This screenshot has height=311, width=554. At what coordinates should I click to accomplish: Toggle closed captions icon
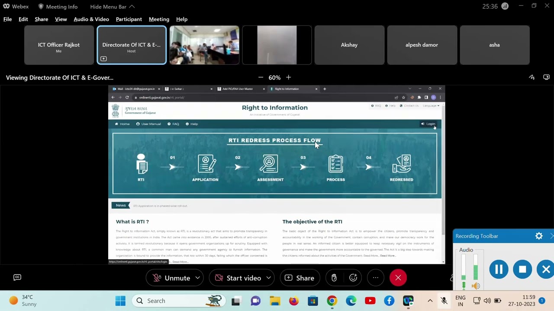[x=17, y=277]
